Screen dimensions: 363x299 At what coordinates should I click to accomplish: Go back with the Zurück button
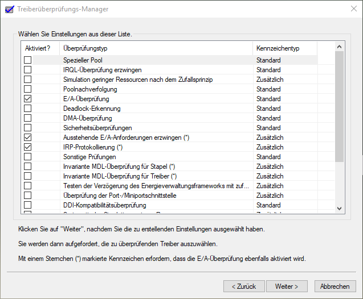click(243, 286)
